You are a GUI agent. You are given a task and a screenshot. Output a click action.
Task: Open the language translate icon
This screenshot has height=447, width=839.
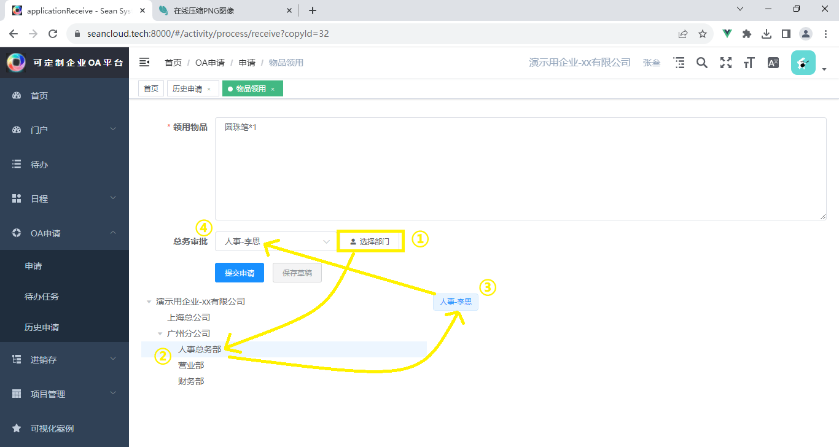coord(773,63)
